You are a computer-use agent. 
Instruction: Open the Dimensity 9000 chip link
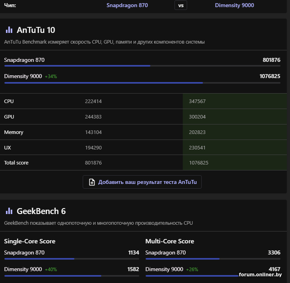click(234, 5)
